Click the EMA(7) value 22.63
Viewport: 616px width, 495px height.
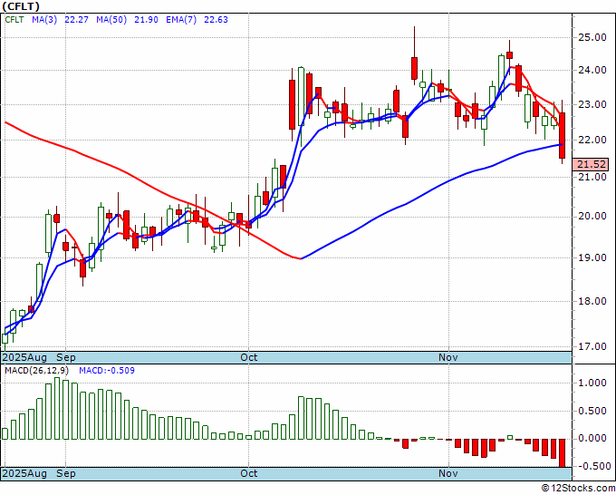tap(216, 20)
